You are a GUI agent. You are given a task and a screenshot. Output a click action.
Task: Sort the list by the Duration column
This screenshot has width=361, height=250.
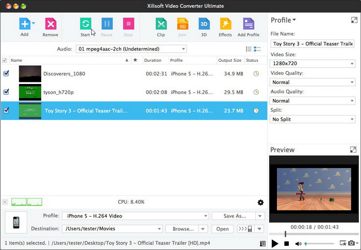tap(153, 60)
